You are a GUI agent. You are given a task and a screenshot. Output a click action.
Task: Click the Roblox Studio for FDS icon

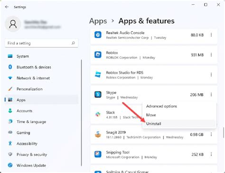[x=98, y=75]
